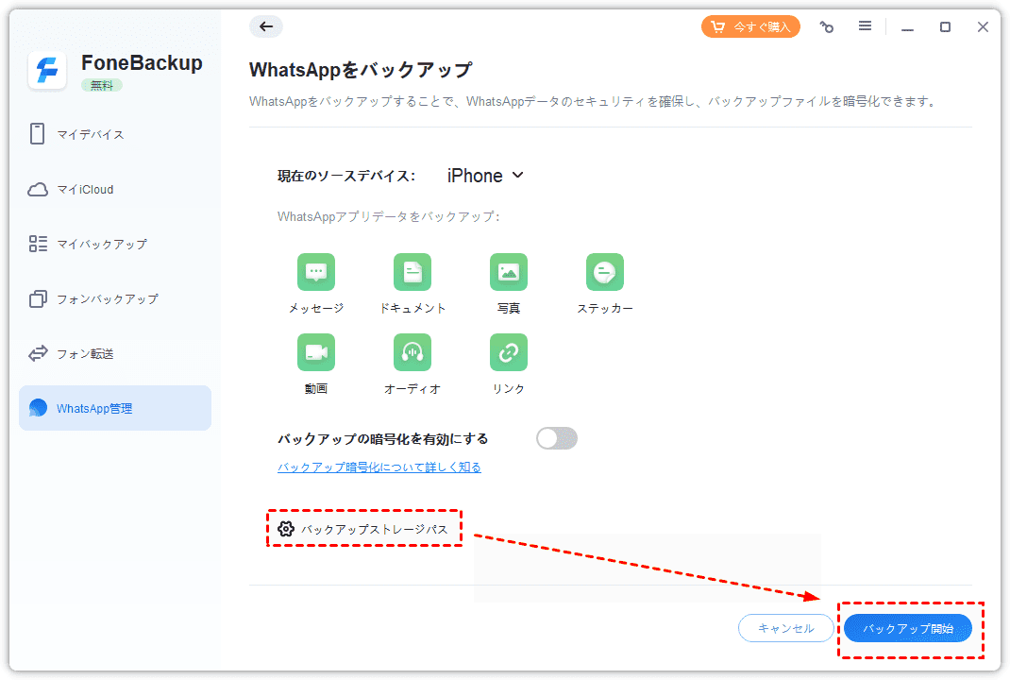Minimize the FoneBackup window
The image size is (1010, 680).
(x=907, y=27)
